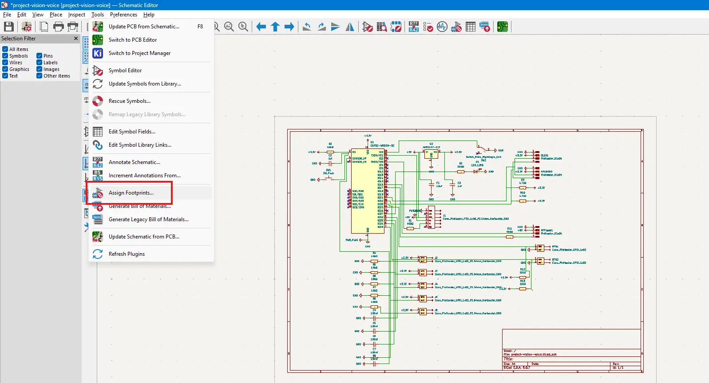Select Assign Footprints from the Tools menu
Screen dimensions: 709x383
click(131, 193)
